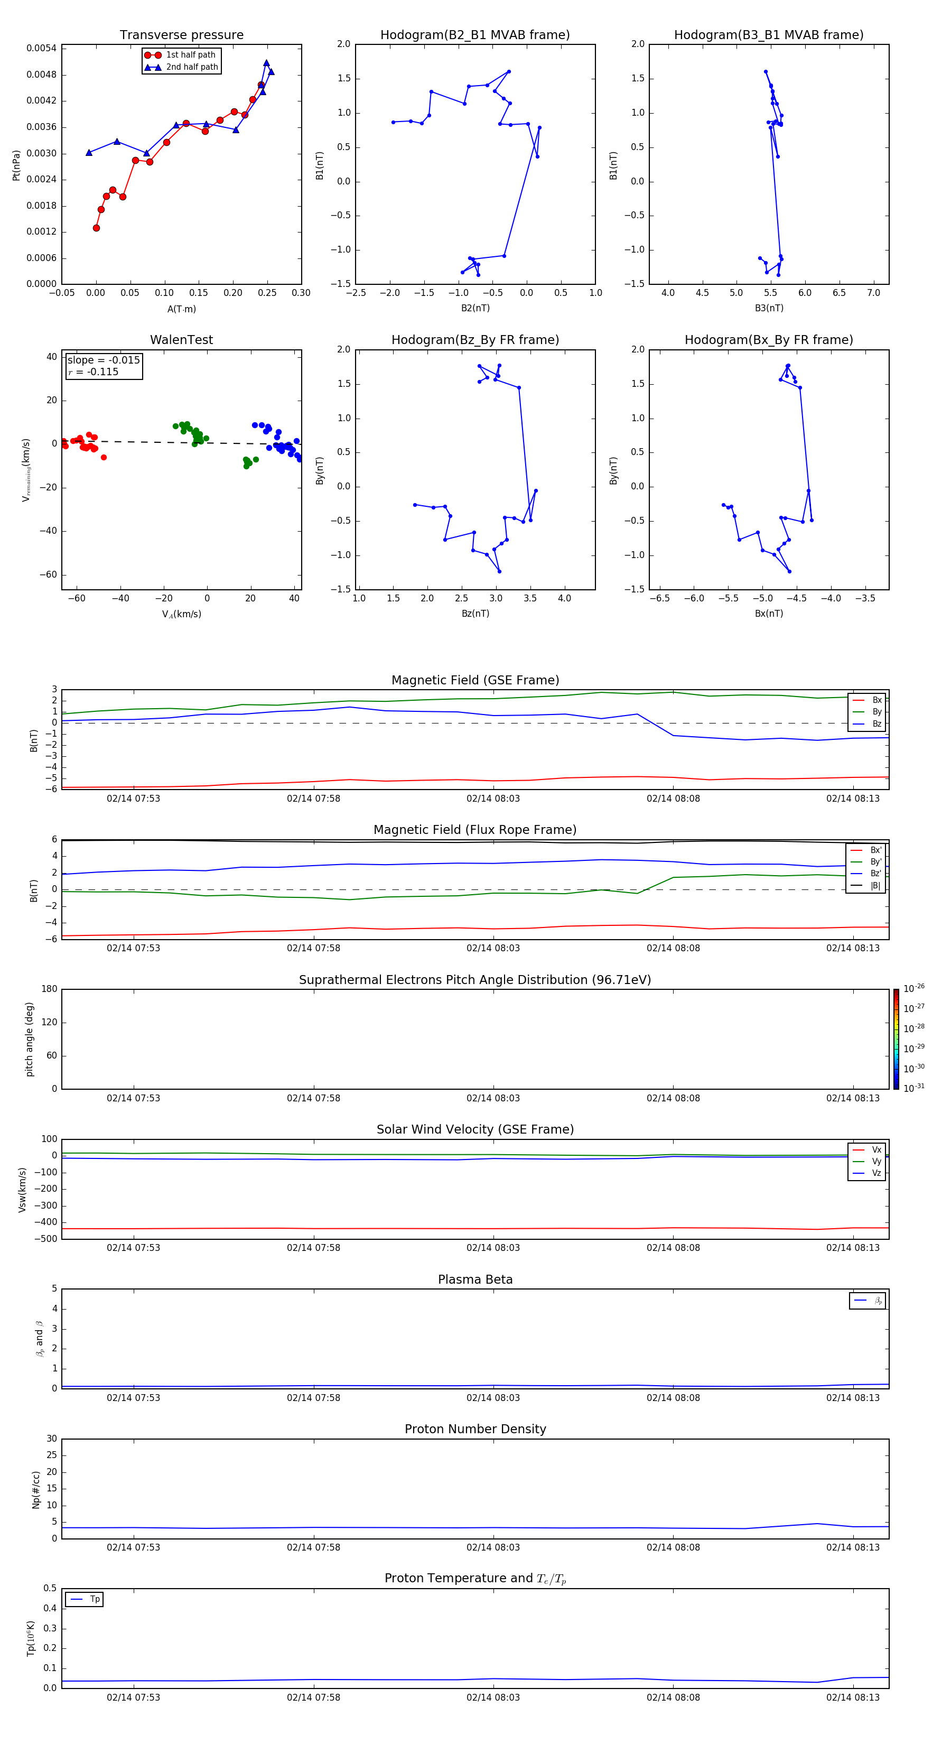
Task: Select the "Hodogram(B3_B1 MVAB frame)" title
Action: tap(769, 35)
